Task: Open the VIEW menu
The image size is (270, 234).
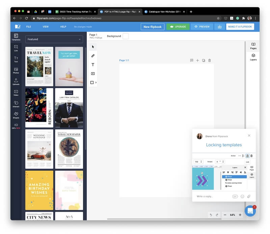Action: (46, 27)
